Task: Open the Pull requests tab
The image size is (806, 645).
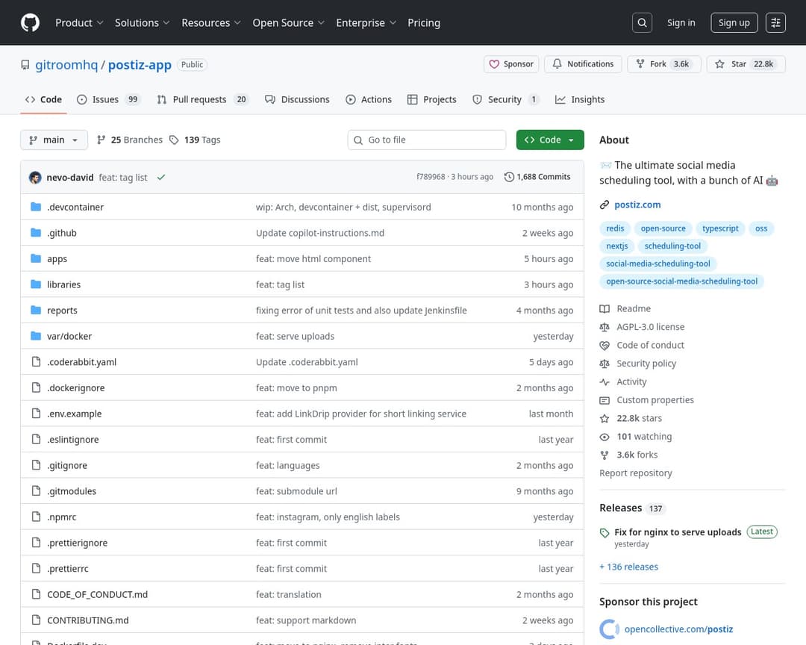Action: (x=199, y=99)
